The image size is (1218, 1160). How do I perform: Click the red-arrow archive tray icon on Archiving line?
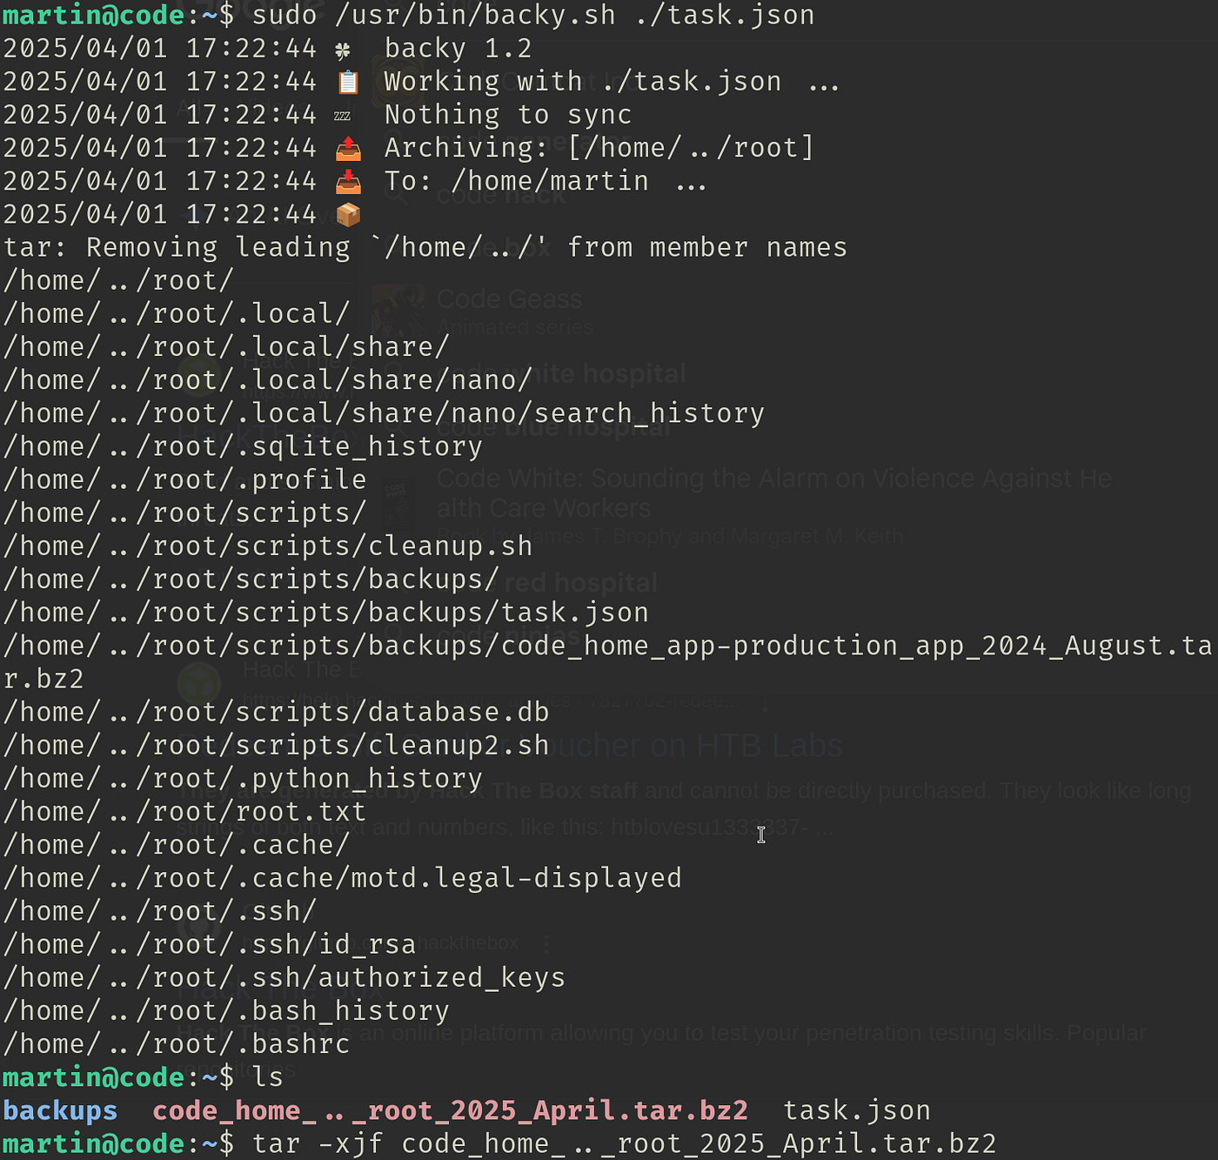click(348, 147)
